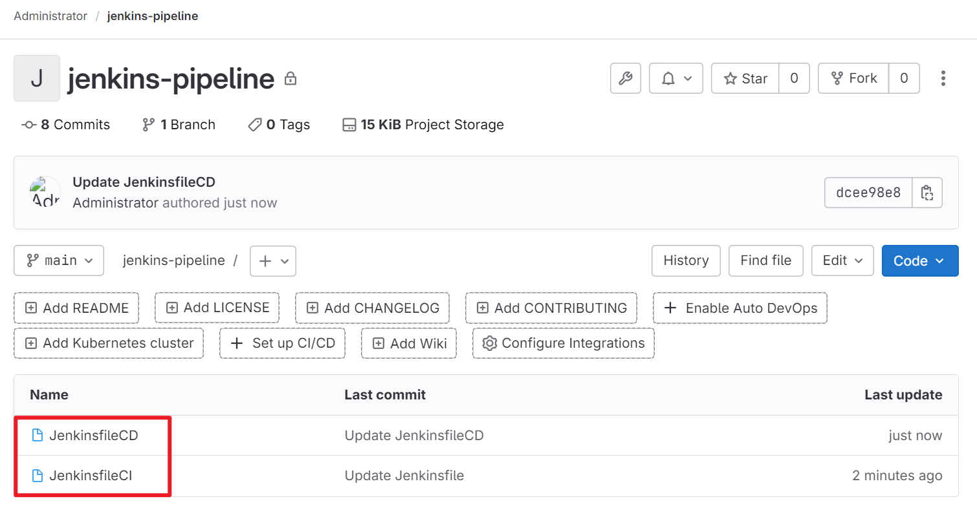Click Enable Auto DevOps
Viewport: 977px width, 508px height.
coord(740,308)
